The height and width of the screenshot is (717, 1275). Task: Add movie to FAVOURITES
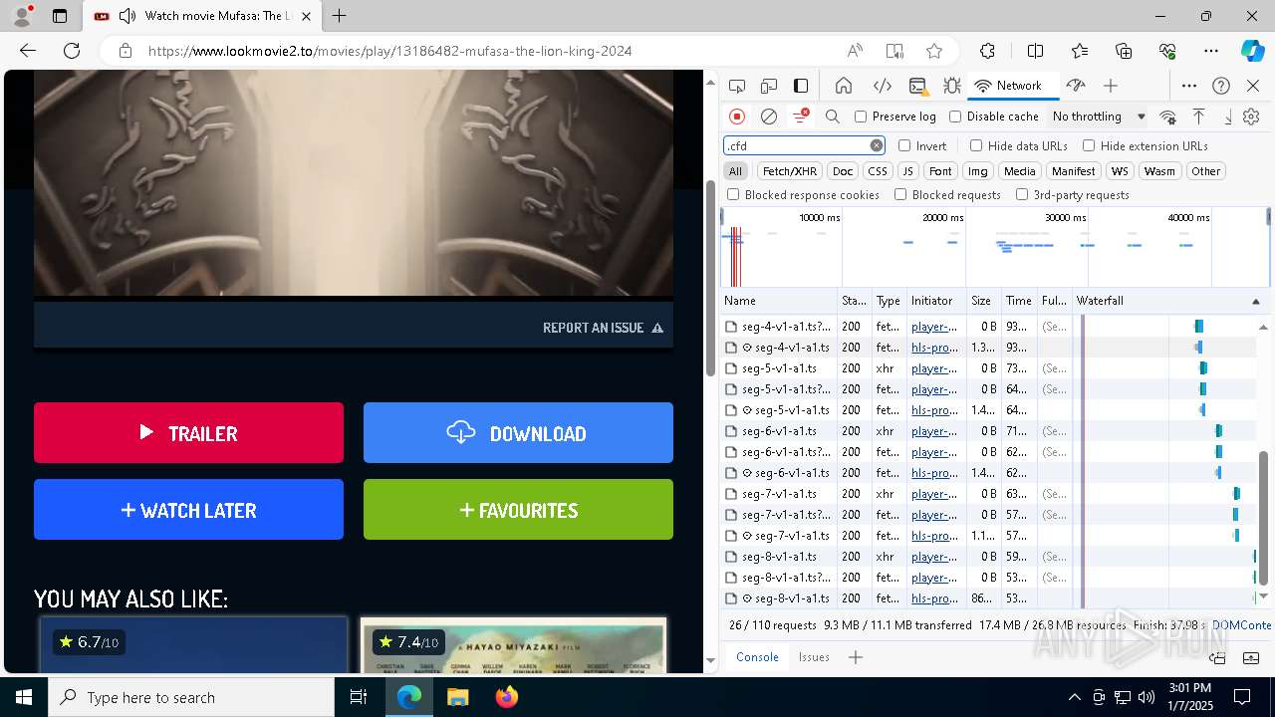[518, 510]
